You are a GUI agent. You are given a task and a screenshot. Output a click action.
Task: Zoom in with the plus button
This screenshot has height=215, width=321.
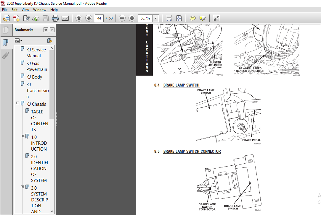click(132, 18)
